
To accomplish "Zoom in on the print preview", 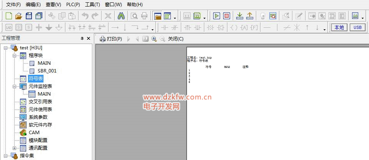I will (154, 39).
